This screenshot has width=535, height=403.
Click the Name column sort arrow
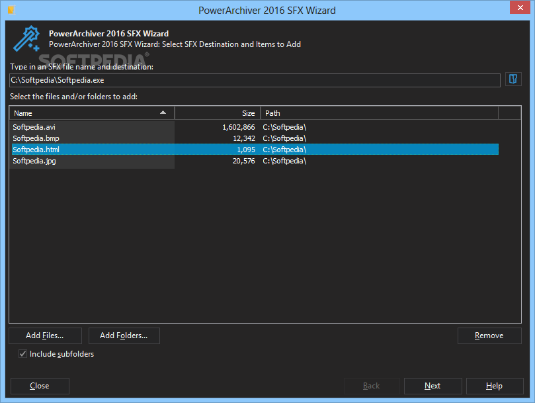coord(163,112)
